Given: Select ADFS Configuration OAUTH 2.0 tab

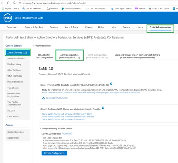Looking at the screenshot, I should [97, 56].
